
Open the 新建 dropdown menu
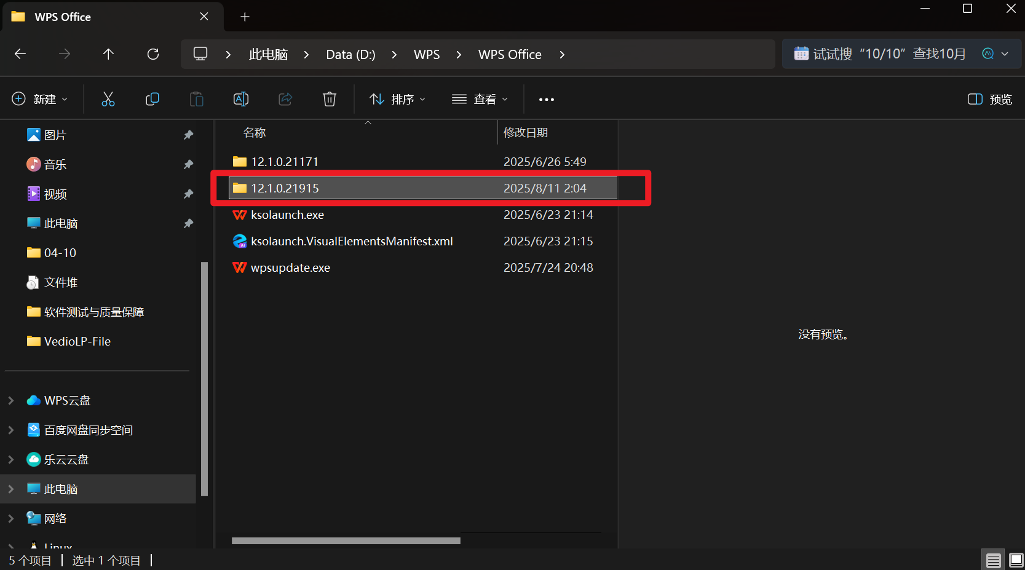(x=41, y=99)
